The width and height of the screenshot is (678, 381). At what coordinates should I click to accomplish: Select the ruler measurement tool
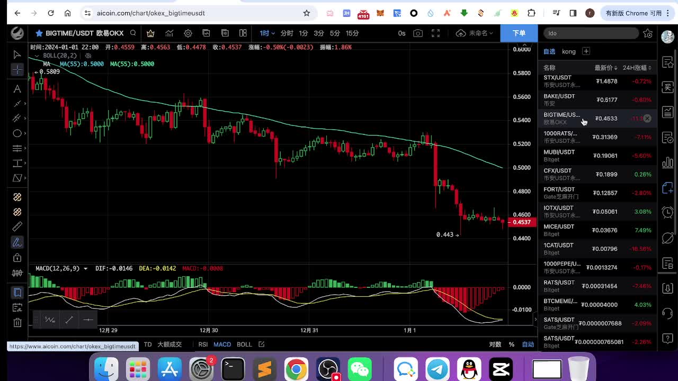(17, 226)
